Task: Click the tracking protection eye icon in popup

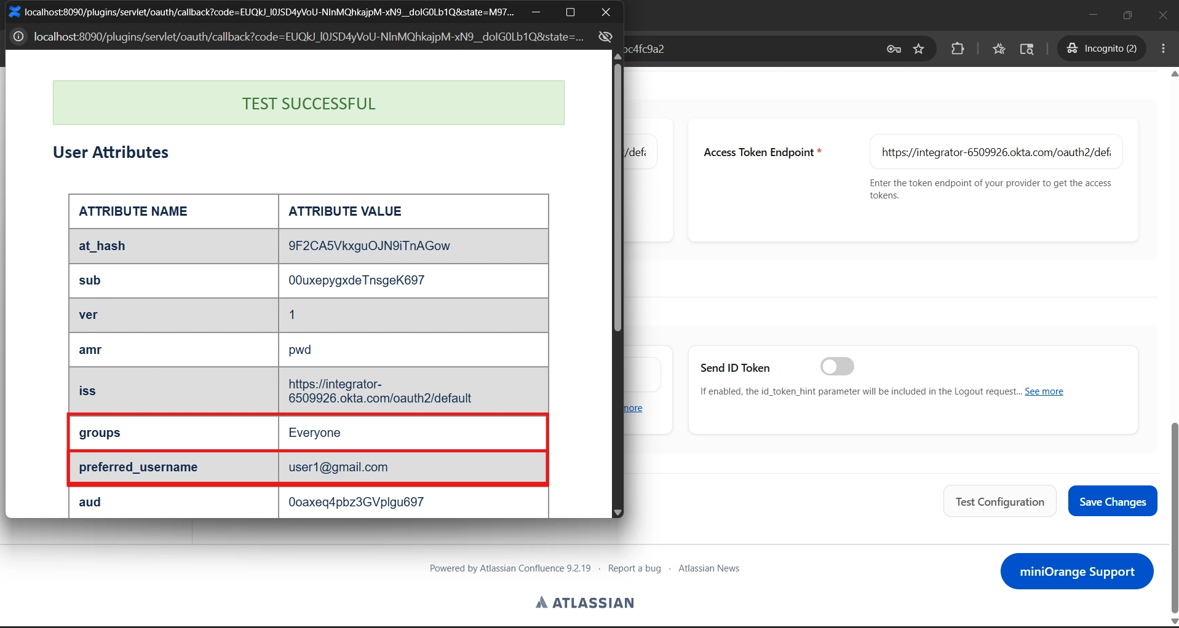Action: [x=605, y=37]
